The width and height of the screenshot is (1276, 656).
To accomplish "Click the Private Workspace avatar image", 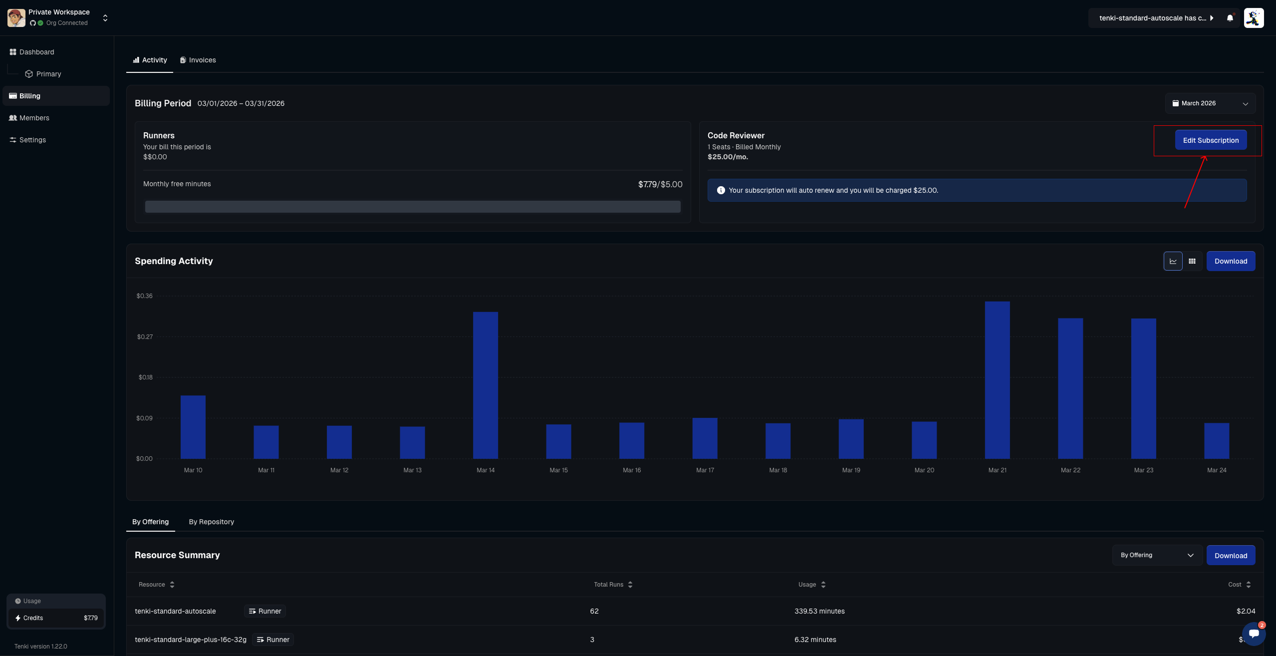I will [x=16, y=18].
